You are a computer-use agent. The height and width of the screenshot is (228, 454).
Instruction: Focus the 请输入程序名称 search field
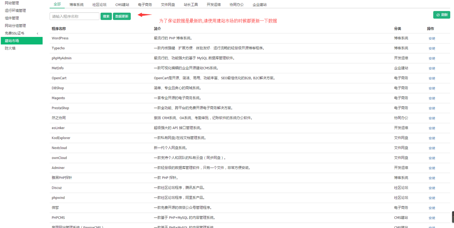pyautogui.click(x=75, y=16)
